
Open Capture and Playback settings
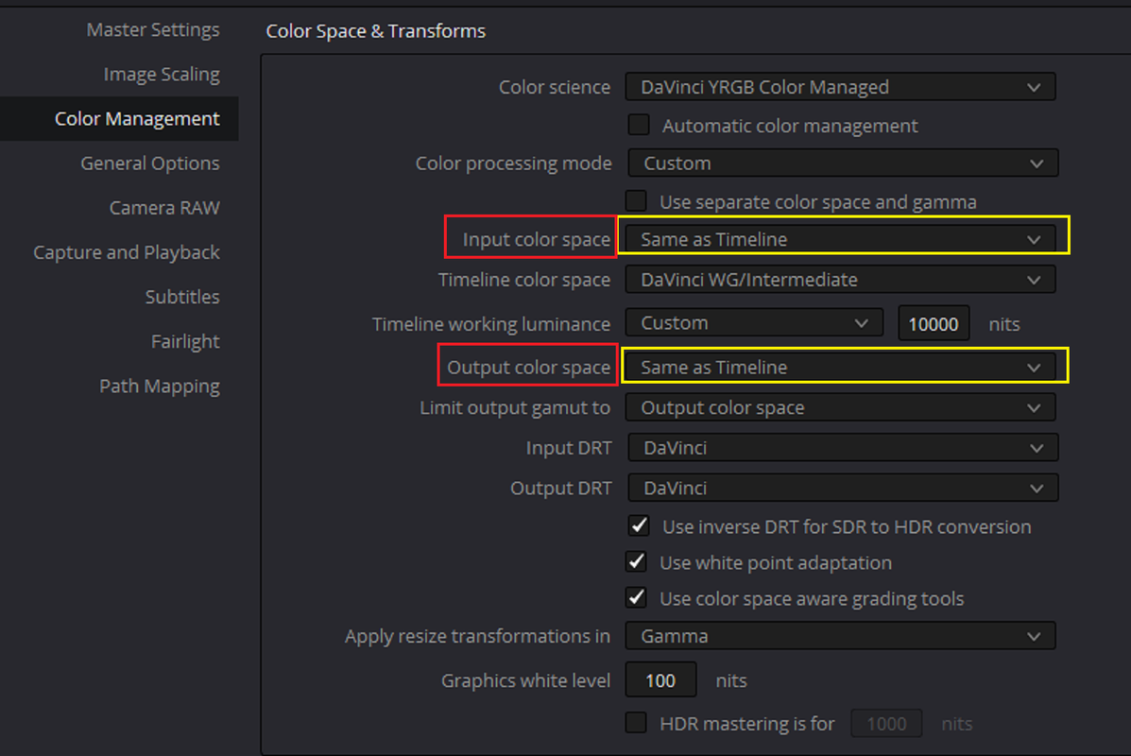point(127,252)
